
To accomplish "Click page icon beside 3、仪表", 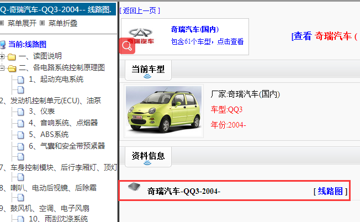I will point(21,112).
